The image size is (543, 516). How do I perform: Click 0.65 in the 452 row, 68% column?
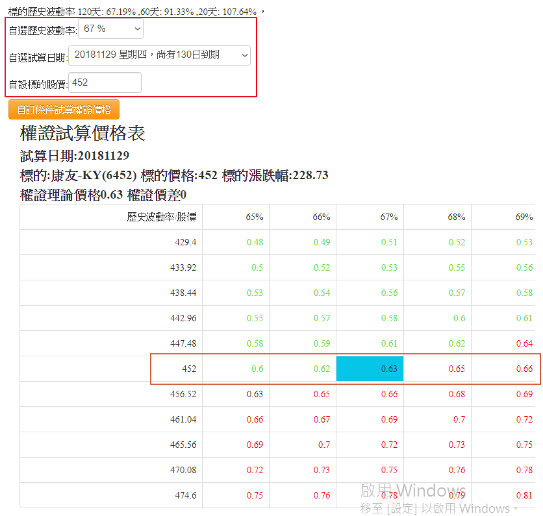click(x=457, y=369)
